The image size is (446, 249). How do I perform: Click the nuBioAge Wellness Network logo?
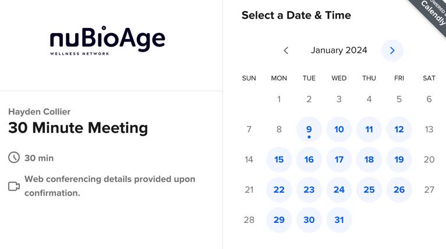108,40
